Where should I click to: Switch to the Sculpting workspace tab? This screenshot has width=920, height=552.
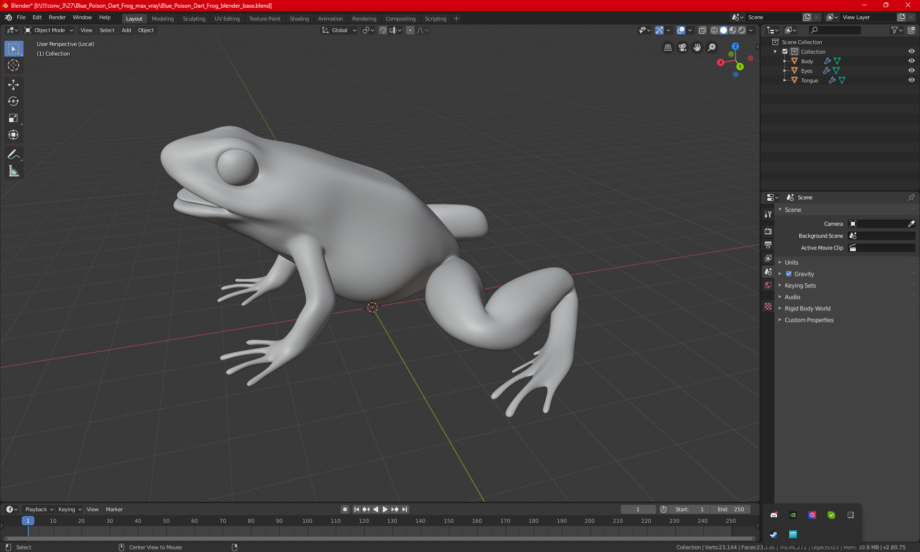[194, 19]
